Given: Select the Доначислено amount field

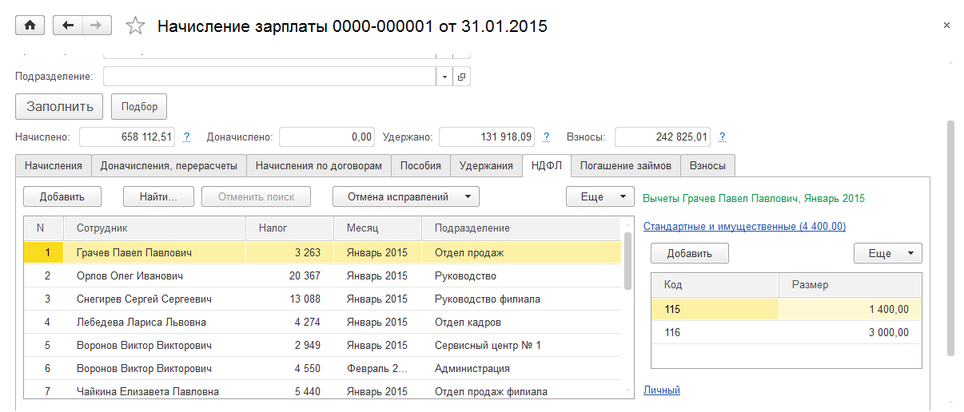Looking at the screenshot, I should tap(327, 137).
